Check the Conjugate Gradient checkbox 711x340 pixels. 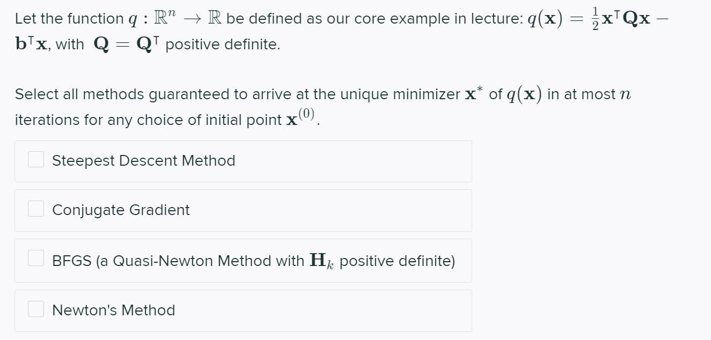point(35,208)
